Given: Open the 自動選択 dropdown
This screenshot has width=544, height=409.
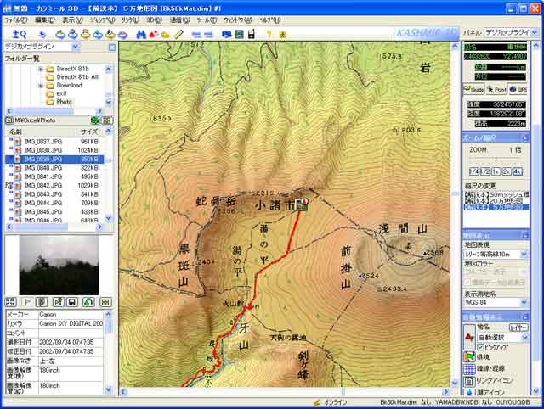Looking at the screenshot, I should click(x=526, y=337).
